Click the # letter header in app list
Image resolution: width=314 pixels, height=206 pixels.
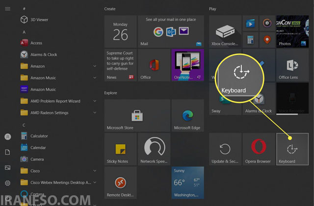click(x=24, y=9)
